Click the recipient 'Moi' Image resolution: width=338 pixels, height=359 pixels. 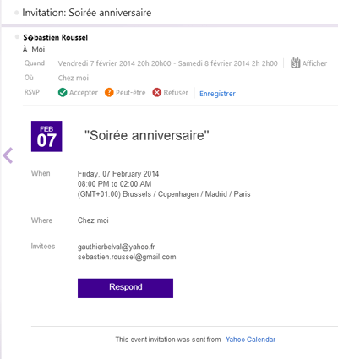(38, 50)
